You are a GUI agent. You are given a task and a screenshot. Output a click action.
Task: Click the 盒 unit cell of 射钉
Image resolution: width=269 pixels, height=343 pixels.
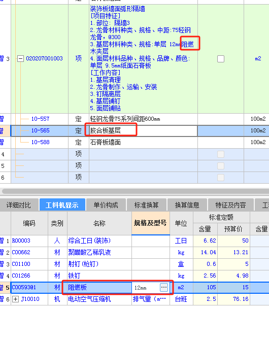181,264
